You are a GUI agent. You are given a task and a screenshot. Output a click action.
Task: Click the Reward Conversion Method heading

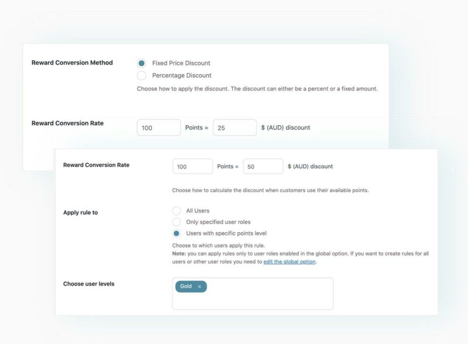pos(72,63)
